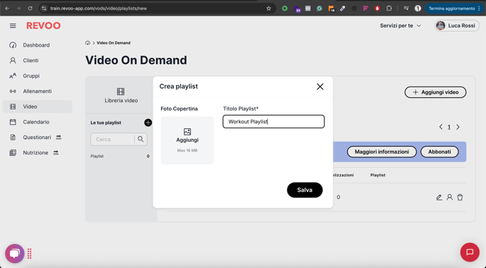486x268 pixels.
Task: Click the Titolo Playlist text field
Action: 273,121
